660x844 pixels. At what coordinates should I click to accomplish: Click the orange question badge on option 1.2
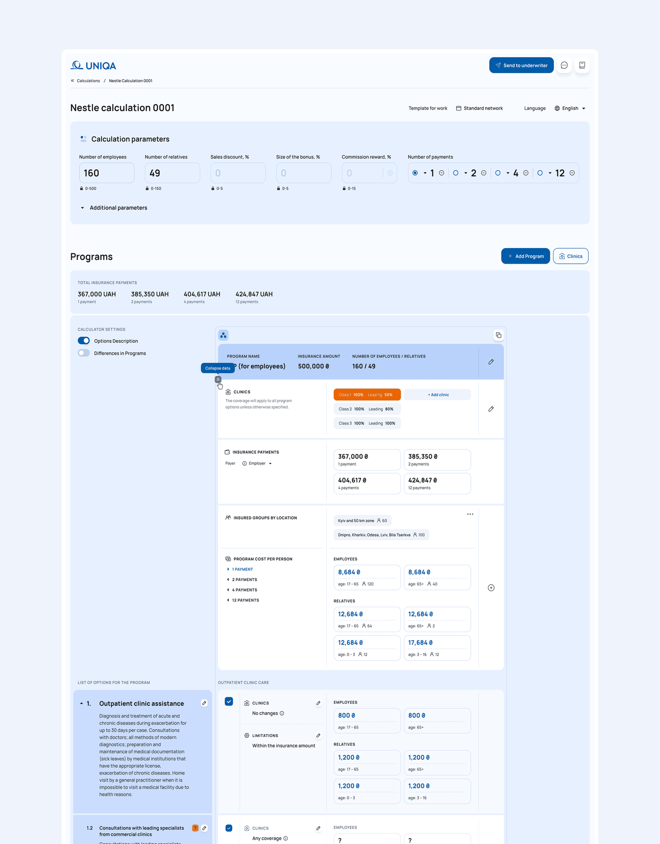[x=195, y=828]
